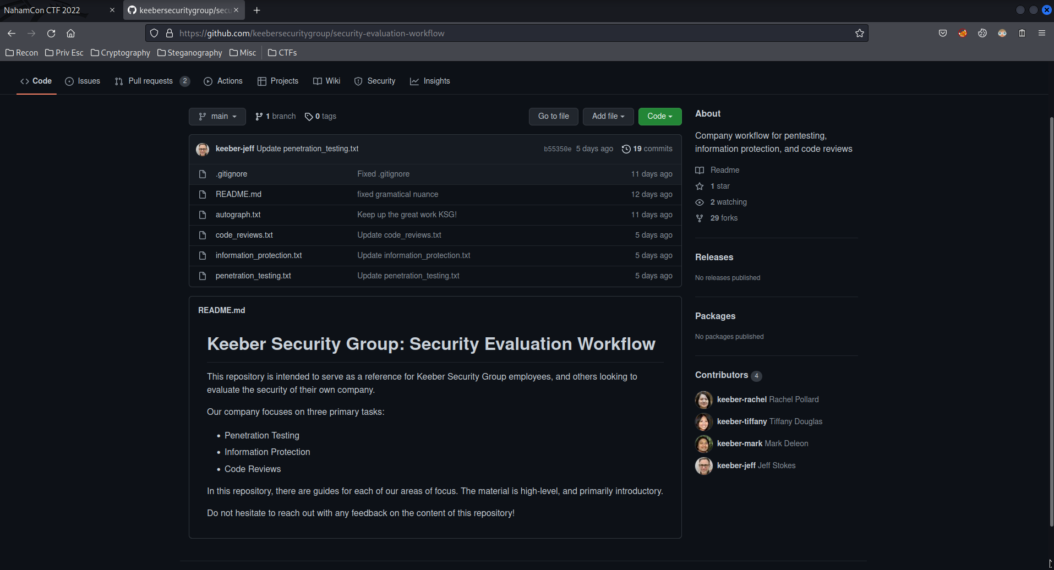Open the .gitignore file
The image size is (1054, 570).
(231, 174)
